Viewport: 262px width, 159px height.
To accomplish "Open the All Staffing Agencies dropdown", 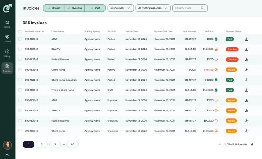I will point(153,8).
